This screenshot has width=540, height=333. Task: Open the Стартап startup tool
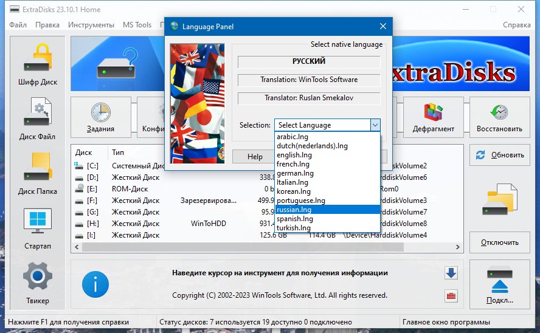coord(38,228)
